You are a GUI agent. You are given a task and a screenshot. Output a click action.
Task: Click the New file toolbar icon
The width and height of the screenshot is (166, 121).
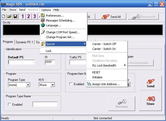[4, 16]
